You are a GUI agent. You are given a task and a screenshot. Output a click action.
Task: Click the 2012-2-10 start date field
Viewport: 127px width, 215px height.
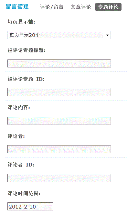pyautogui.click(x=30, y=206)
